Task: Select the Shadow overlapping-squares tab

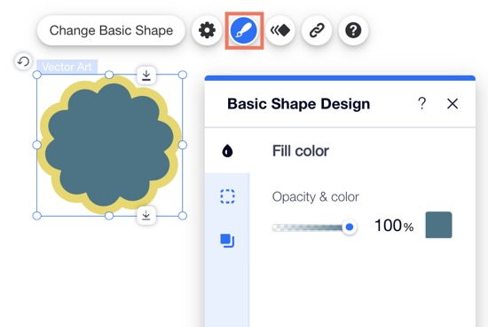Action: point(227,240)
